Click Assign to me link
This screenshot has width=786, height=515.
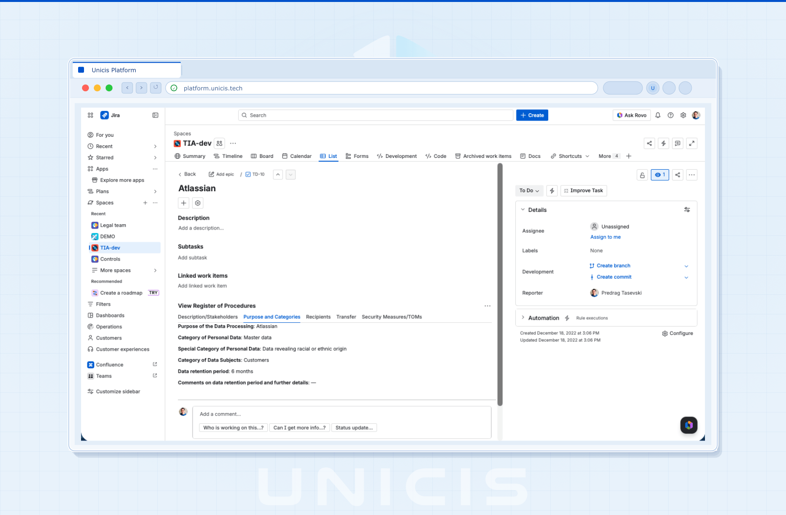tap(606, 237)
